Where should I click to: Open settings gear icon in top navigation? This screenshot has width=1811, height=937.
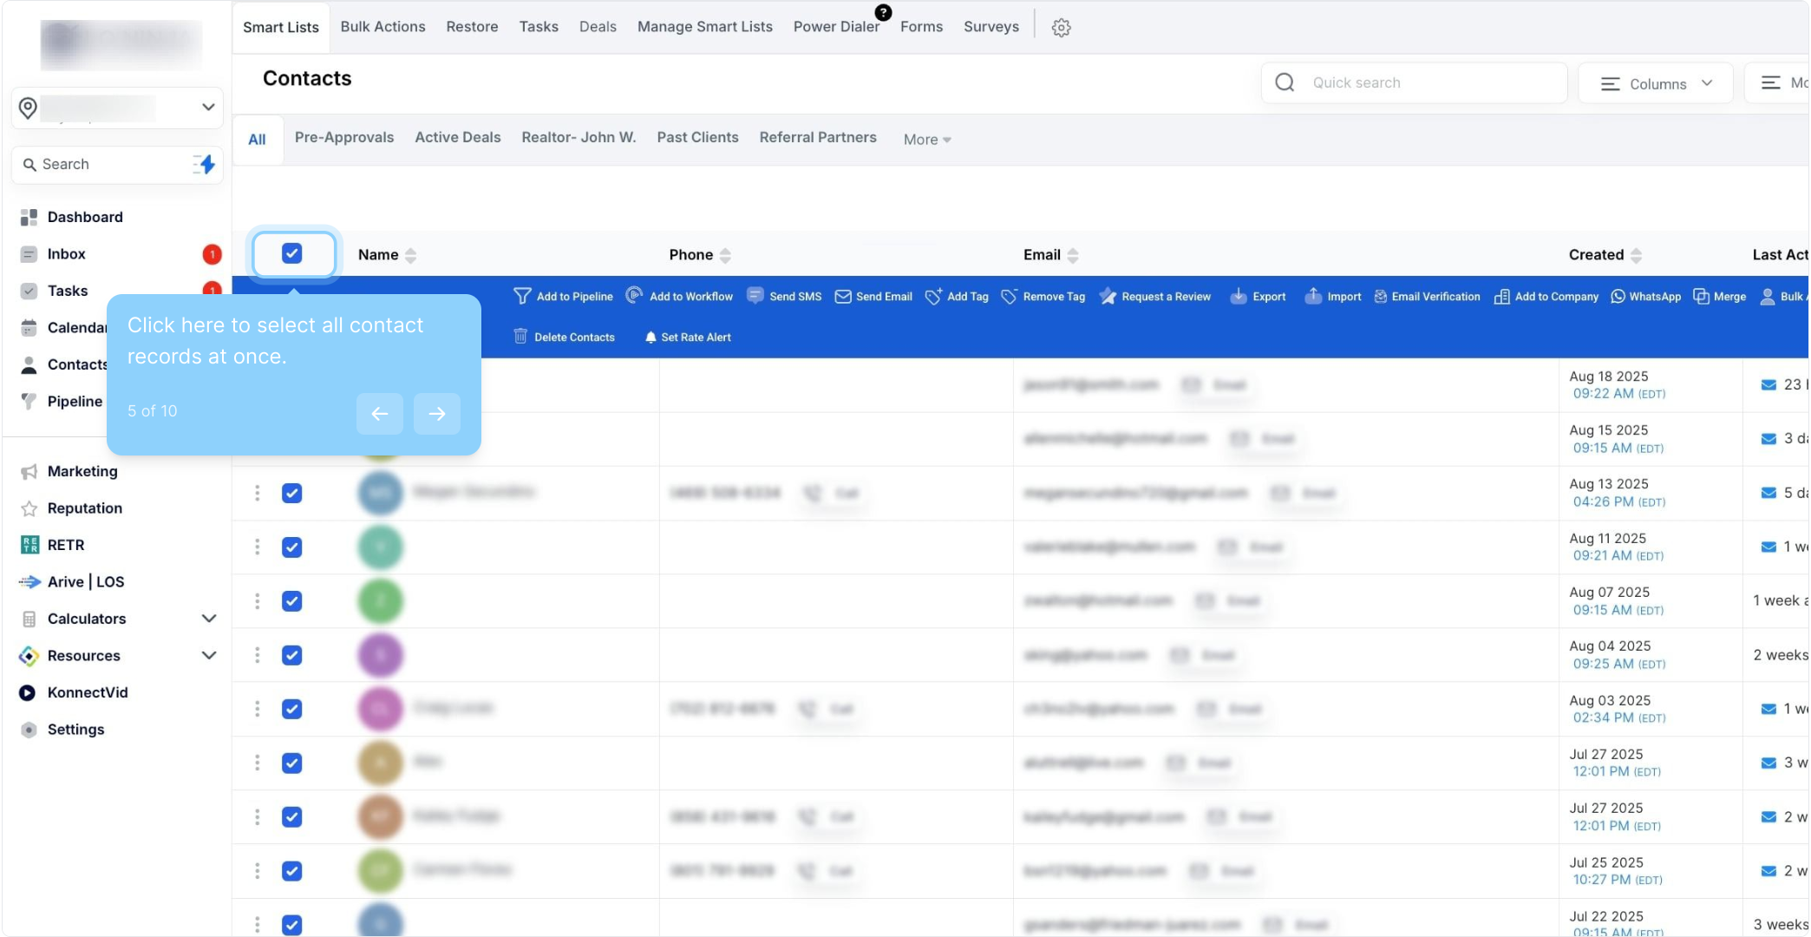pos(1061,28)
